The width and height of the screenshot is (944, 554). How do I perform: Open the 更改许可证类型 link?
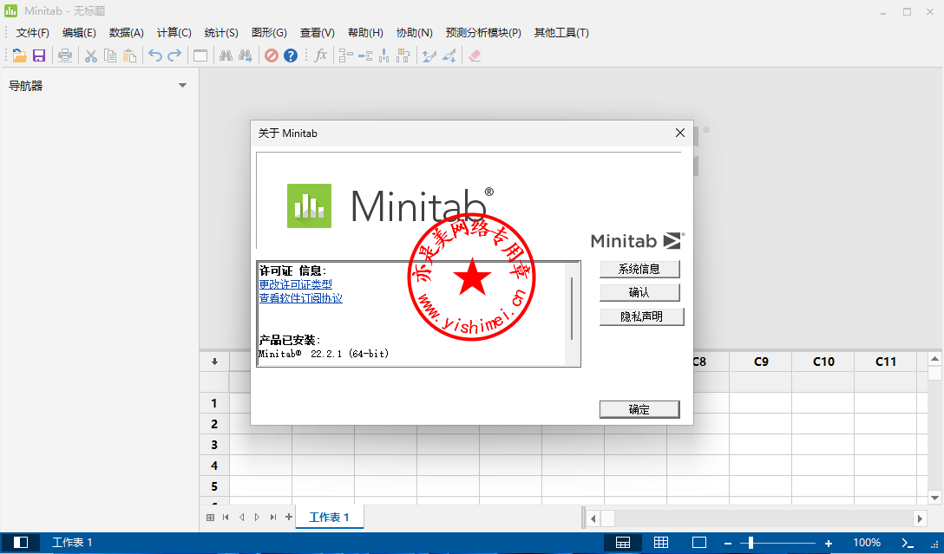click(296, 284)
